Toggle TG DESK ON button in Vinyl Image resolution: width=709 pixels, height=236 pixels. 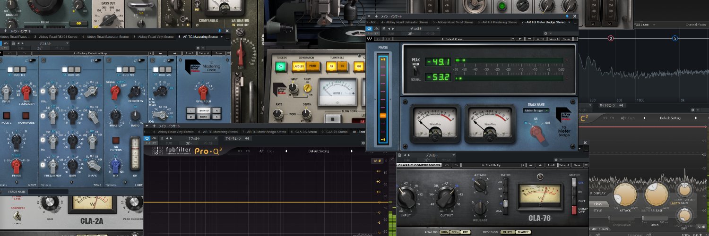(x=280, y=67)
